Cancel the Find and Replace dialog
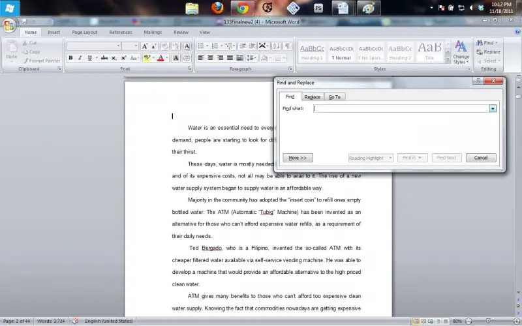Image resolution: width=522 pixels, height=326 pixels. (481, 158)
